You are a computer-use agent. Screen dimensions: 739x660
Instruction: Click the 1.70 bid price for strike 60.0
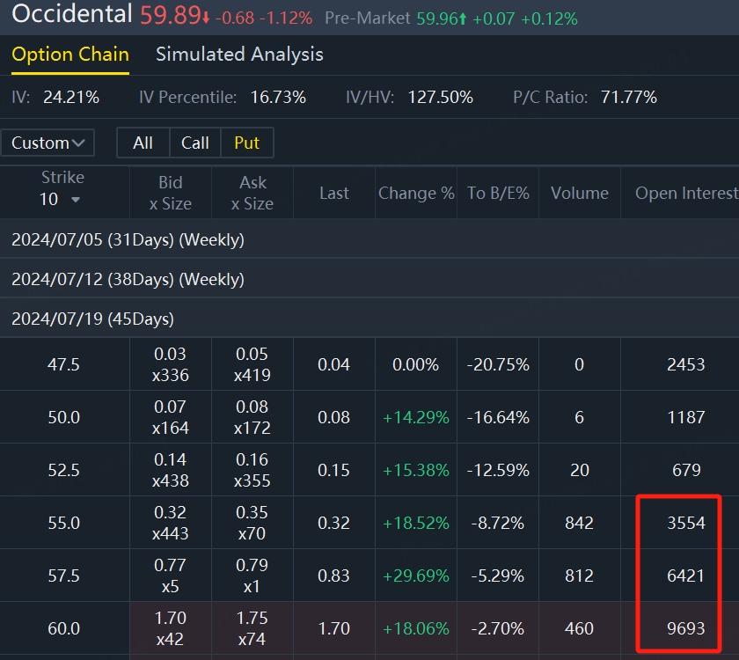(171, 619)
